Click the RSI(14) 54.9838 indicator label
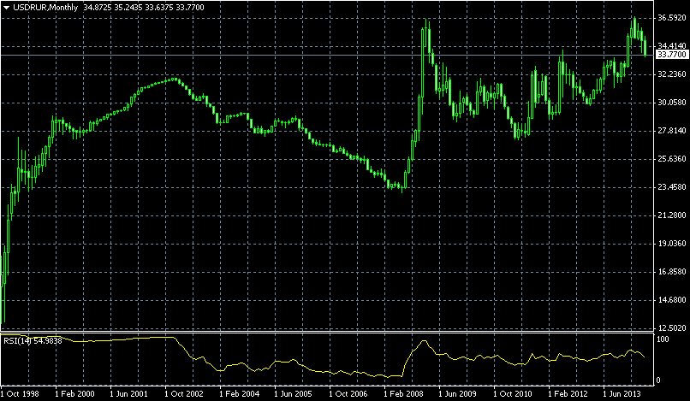690x401 pixels. tap(33, 340)
